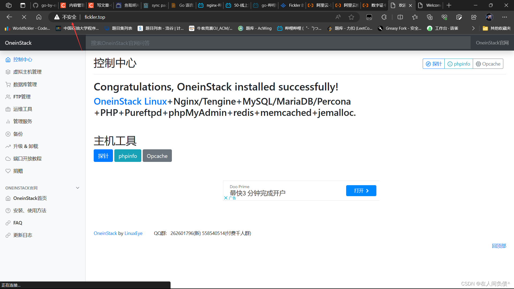Viewport: 514px width, 289px height.
Task: Close the current 欢迎 tab
Action: pyautogui.click(x=410, y=5)
